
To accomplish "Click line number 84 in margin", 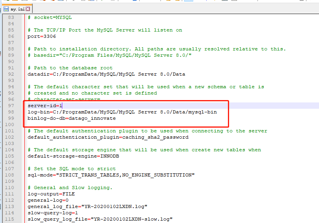I will pos(11,24).
